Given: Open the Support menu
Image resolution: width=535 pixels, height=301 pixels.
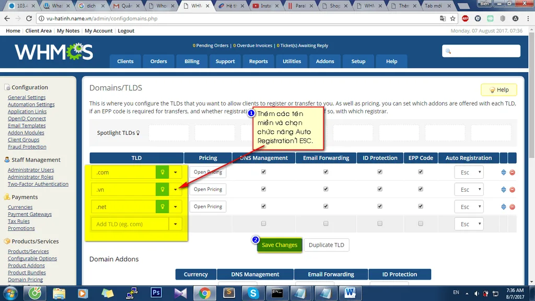Looking at the screenshot, I should (x=225, y=61).
